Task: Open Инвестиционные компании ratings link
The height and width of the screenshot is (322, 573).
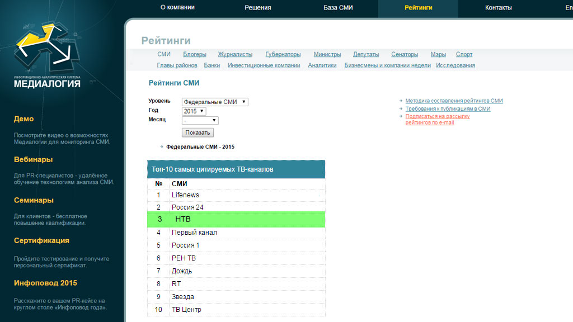Action: [x=264, y=65]
